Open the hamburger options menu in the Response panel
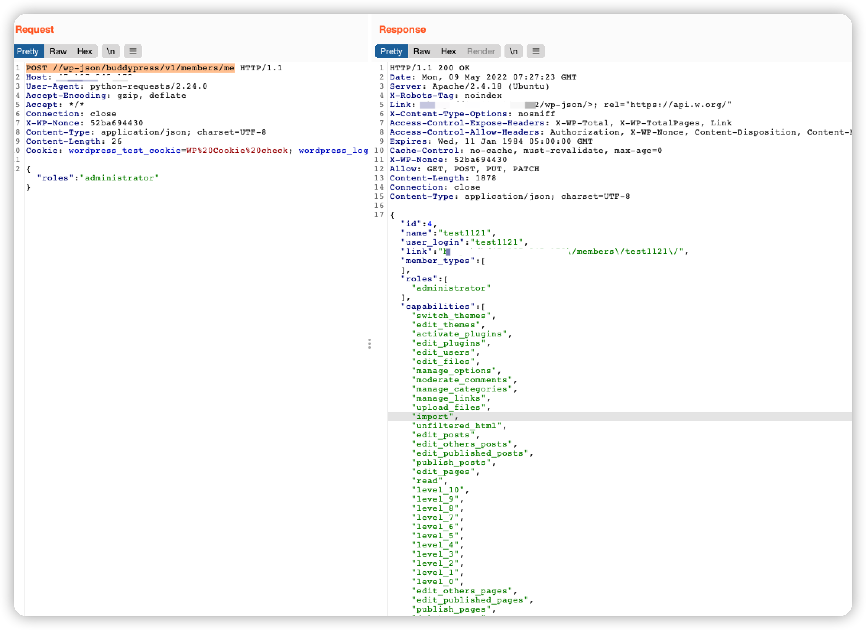The height and width of the screenshot is (630, 866). click(x=536, y=51)
